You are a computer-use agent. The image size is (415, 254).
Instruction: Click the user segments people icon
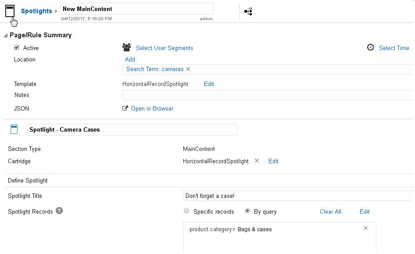[x=126, y=47]
